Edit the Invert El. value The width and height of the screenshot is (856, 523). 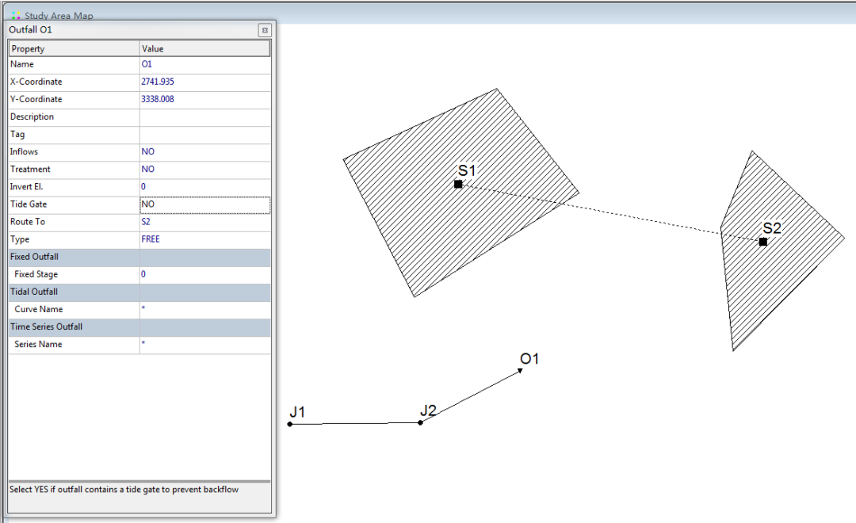click(204, 187)
